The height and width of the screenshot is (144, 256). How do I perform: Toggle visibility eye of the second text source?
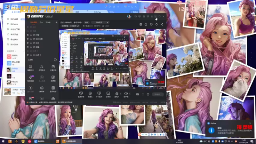[x=28, y=39]
